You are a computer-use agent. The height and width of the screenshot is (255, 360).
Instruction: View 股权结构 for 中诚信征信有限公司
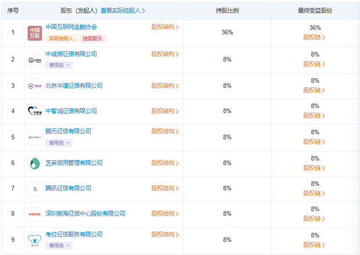click(165, 54)
